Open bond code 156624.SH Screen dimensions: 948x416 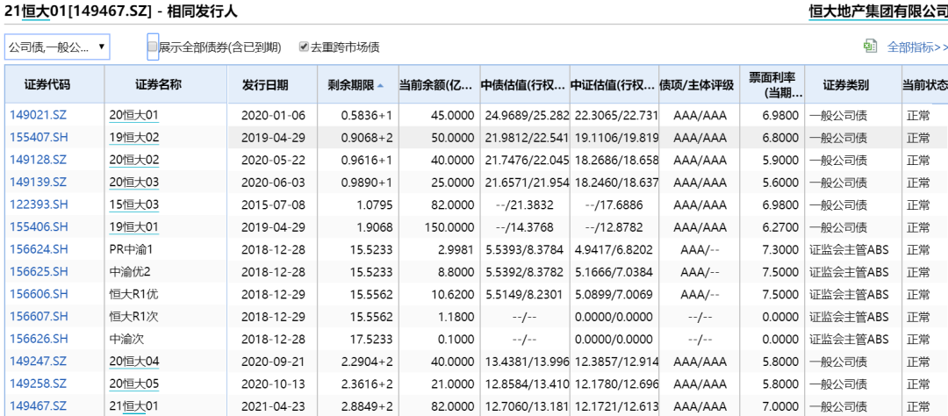pyautogui.click(x=39, y=250)
